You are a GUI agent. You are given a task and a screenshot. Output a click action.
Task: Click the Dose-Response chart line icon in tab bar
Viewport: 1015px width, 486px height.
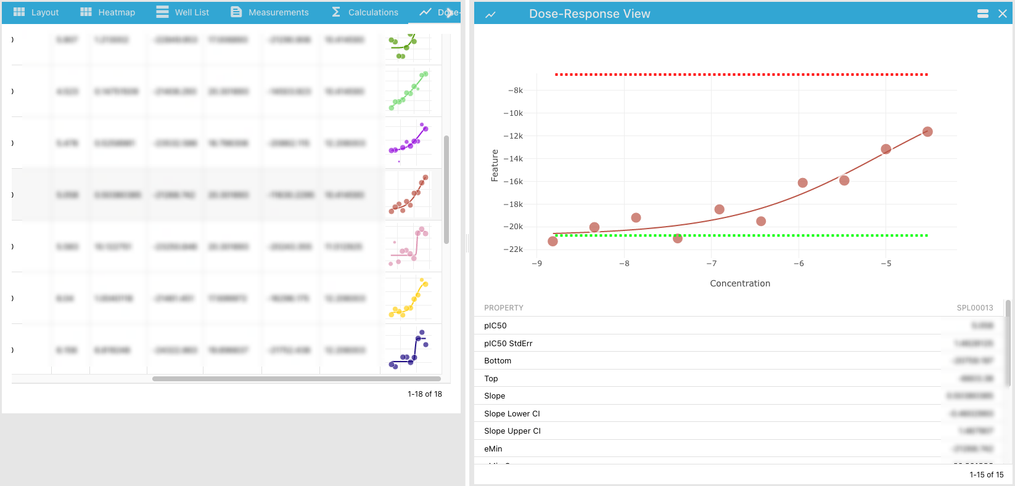click(425, 12)
